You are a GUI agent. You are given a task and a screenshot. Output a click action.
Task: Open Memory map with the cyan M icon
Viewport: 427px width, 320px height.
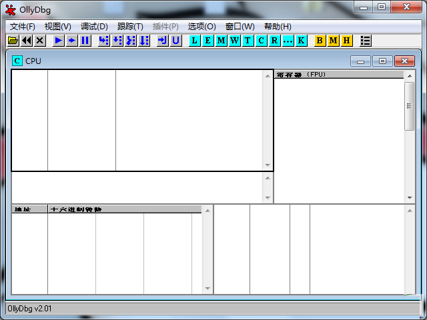click(221, 41)
